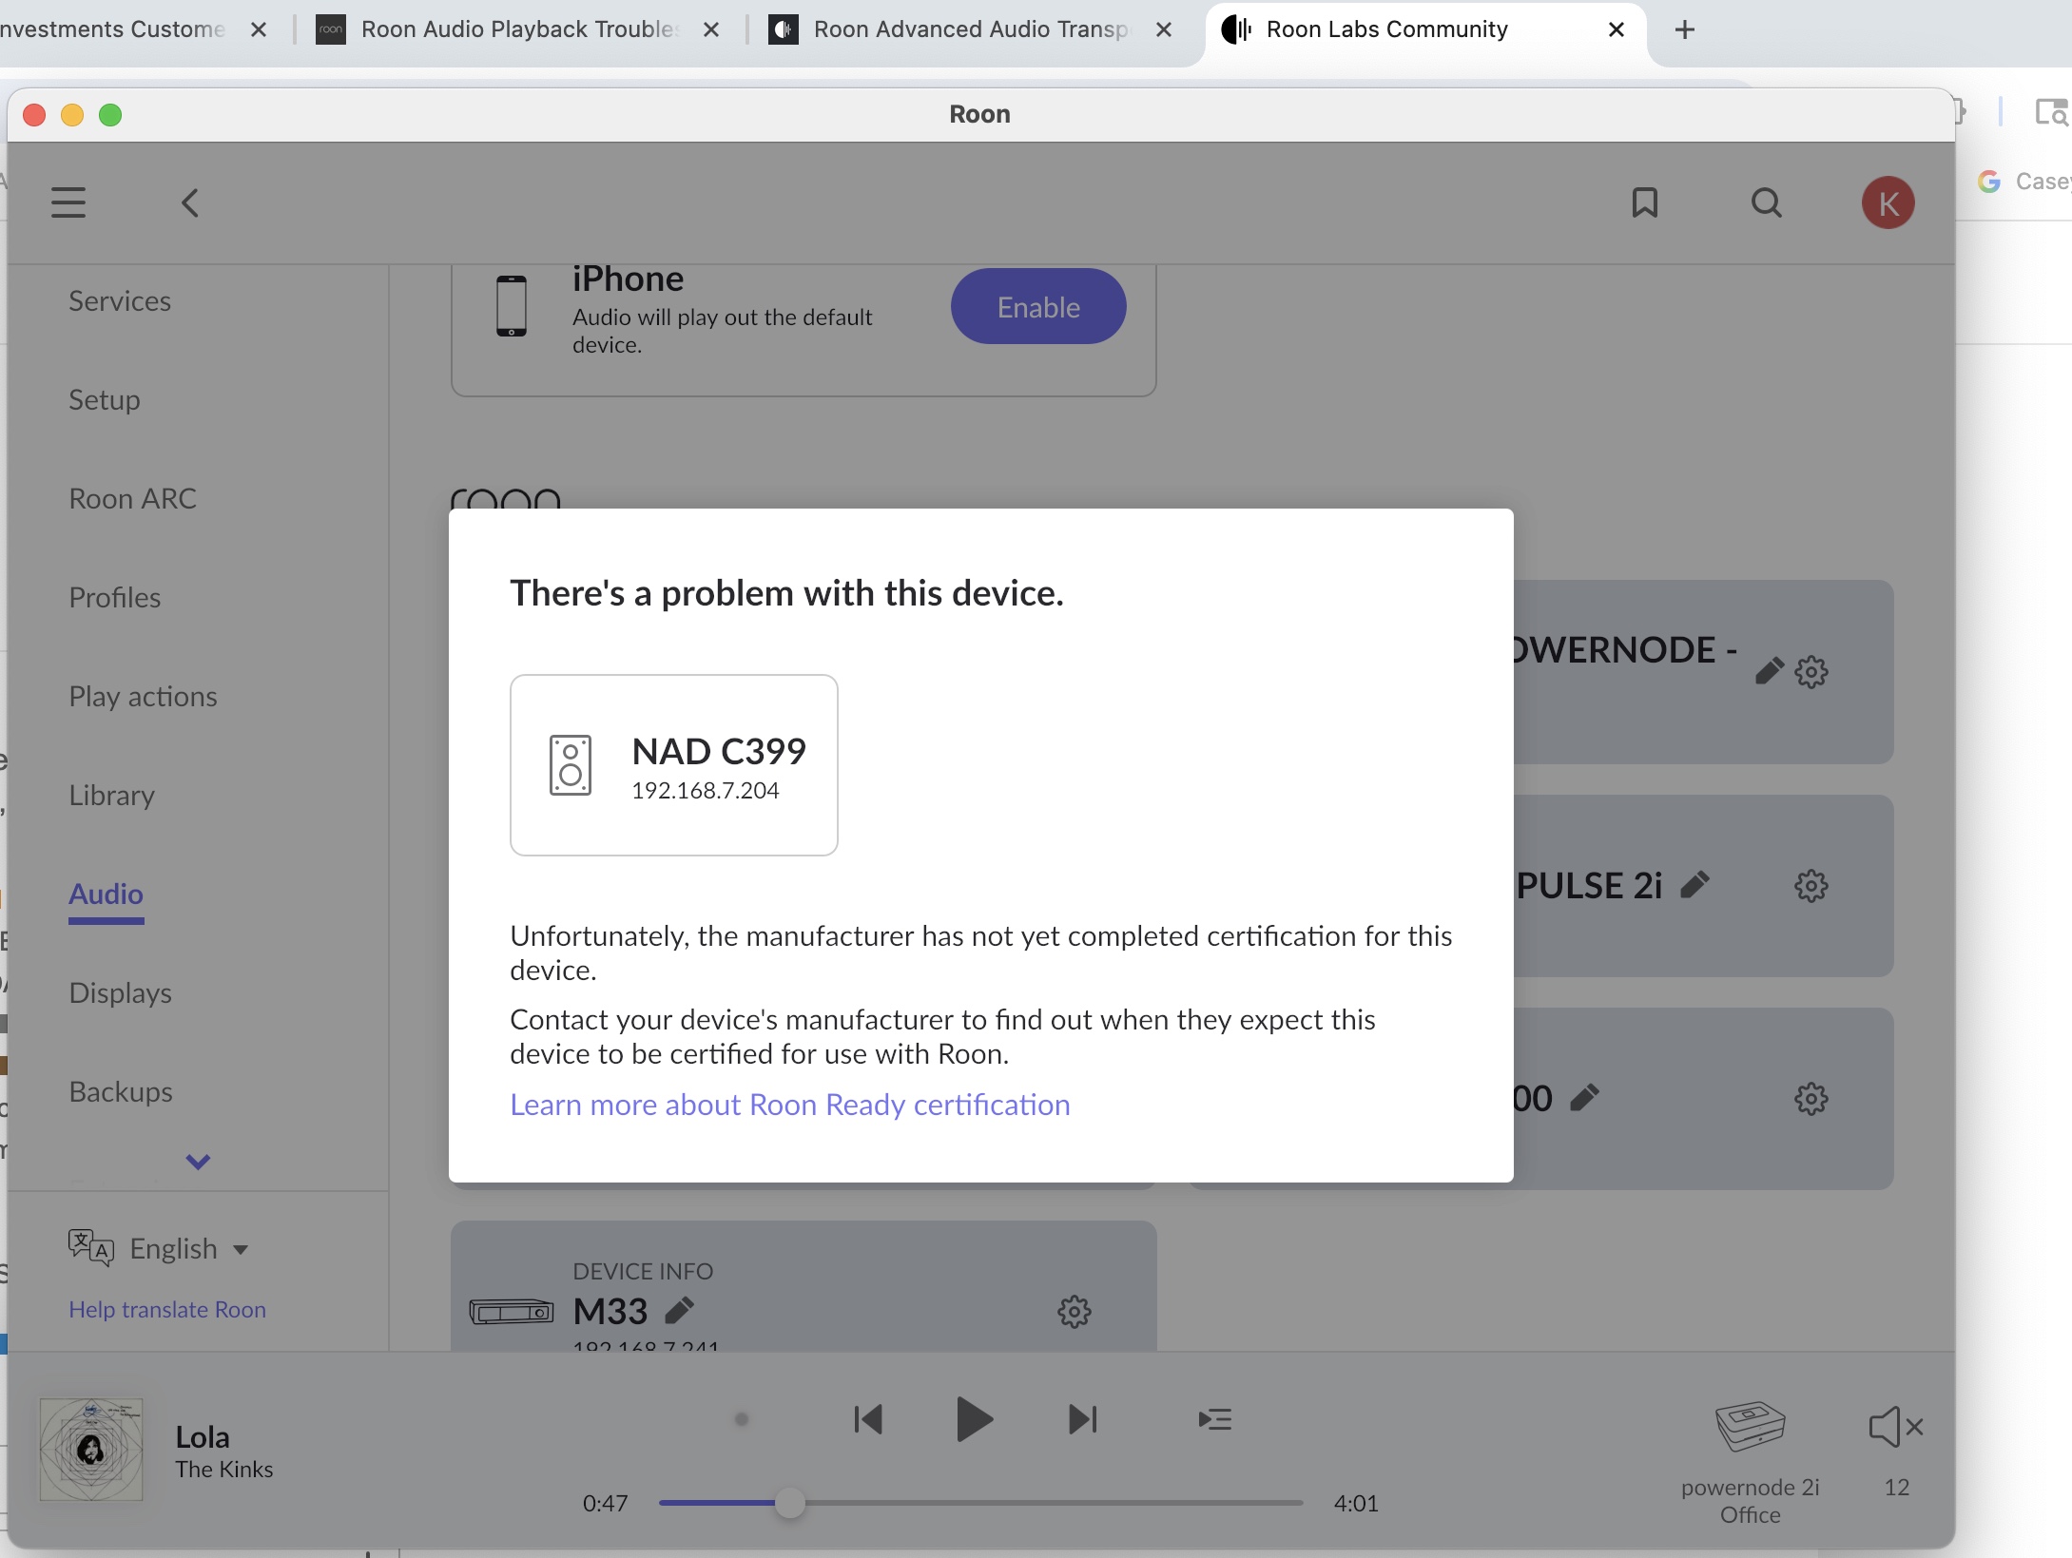Select the Audio settings section

pyautogui.click(x=106, y=894)
